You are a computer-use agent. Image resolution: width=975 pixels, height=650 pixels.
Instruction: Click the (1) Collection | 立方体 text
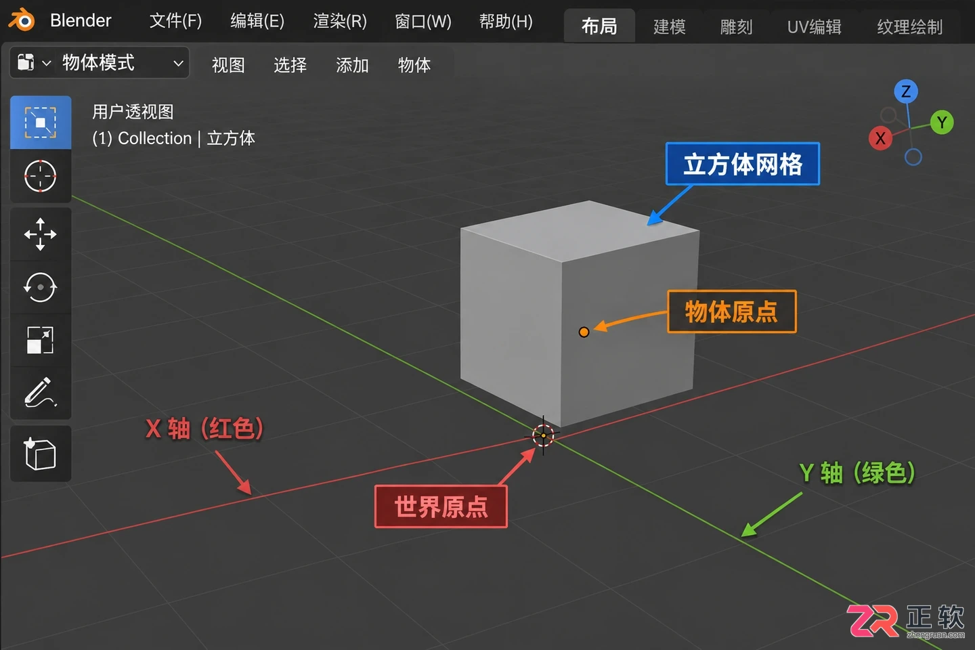[x=173, y=138]
